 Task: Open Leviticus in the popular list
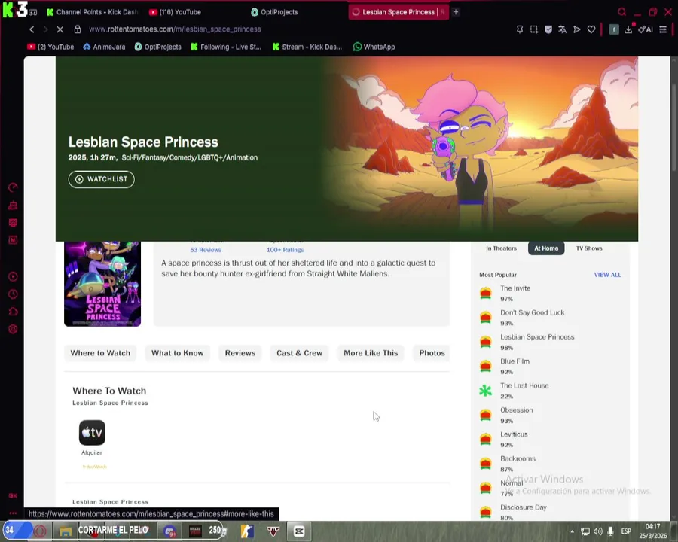click(514, 434)
